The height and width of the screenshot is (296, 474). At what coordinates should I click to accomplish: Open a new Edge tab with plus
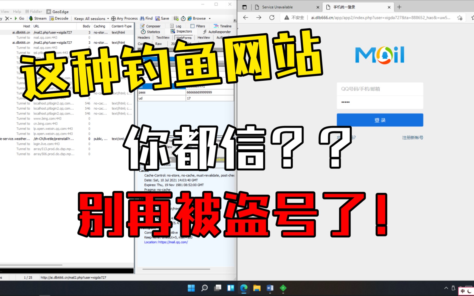[399, 7]
